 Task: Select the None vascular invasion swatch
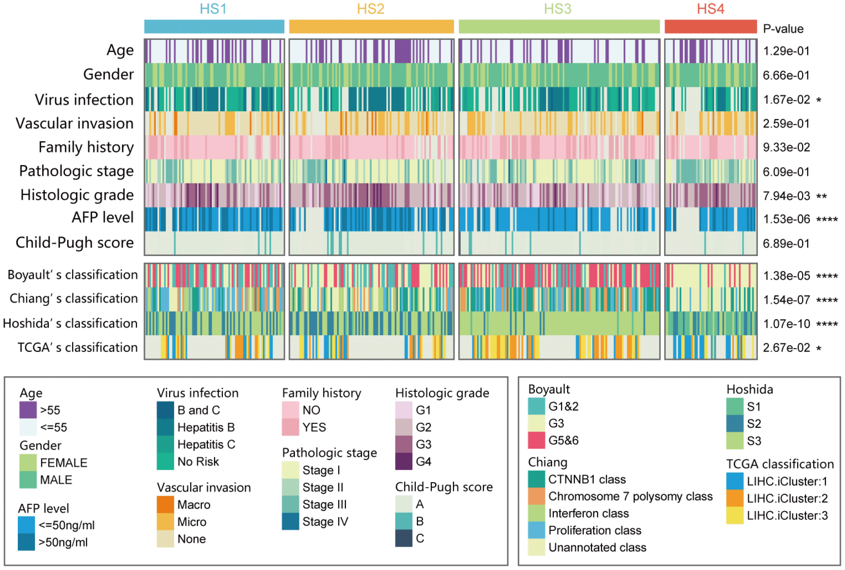tap(166, 539)
